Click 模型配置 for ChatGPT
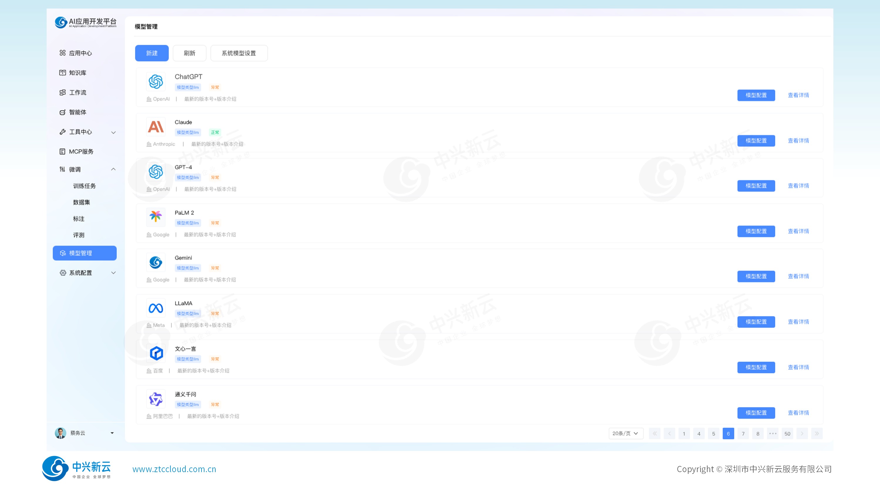 [756, 95]
